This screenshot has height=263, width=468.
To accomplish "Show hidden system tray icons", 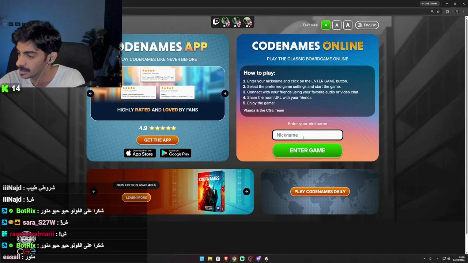I will (x=424, y=259).
